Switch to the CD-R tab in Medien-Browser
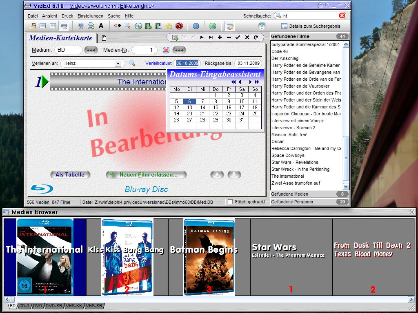 click(x=24, y=306)
